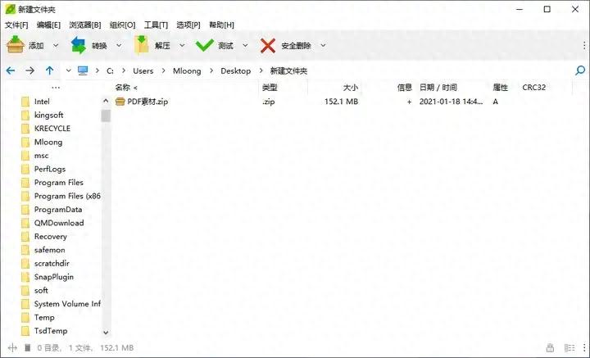This screenshot has width=590, height=358.
Task: Select the SnapPlugin folder in tree
Action: [x=54, y=277]
